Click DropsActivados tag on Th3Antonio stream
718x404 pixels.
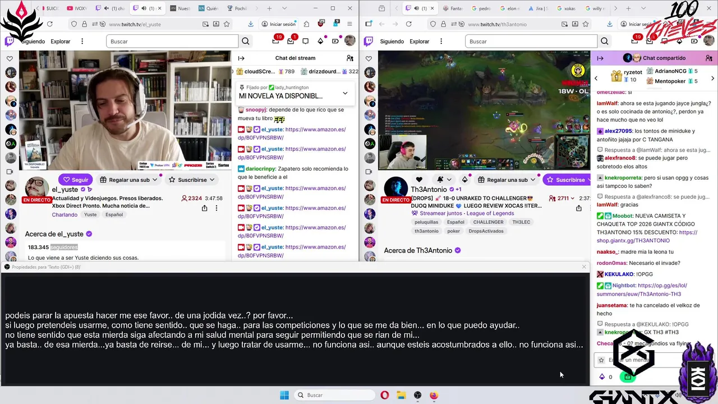pos(486,231)
